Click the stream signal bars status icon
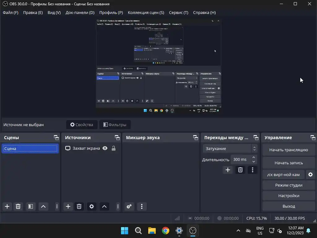Screen dimensions: 317x238 [x=177, y=218]
